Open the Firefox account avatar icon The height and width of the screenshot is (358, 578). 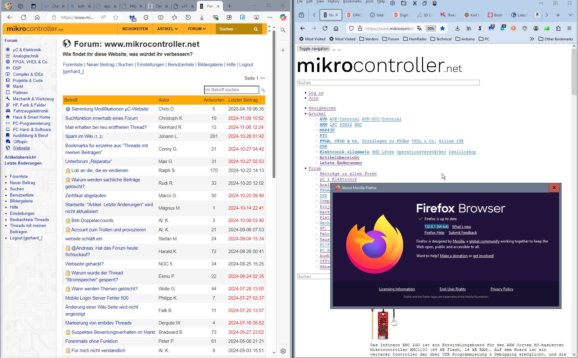536,28
